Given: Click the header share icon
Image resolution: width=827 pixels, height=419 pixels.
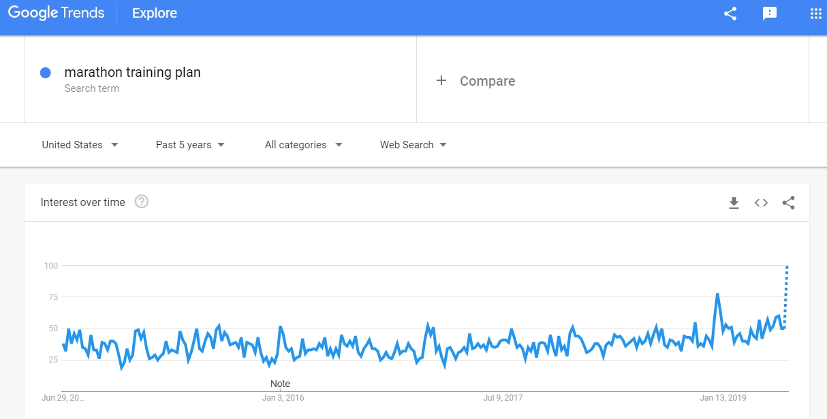Looking at the screenshot, I should (x=730, y=14).
